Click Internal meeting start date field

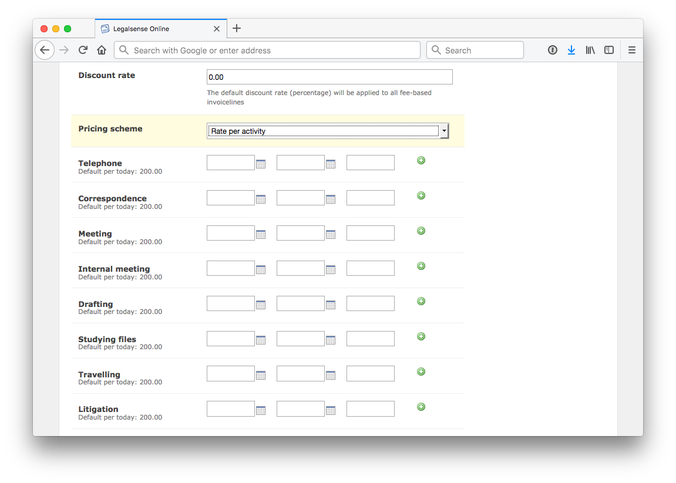click(231, 268)
